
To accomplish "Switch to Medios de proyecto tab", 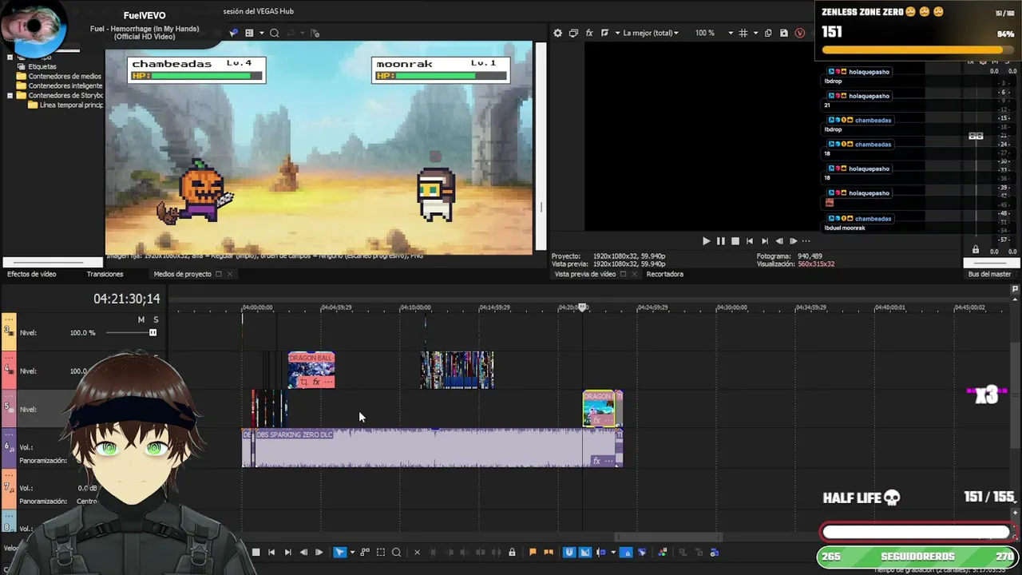I will [x=182, y=274].
